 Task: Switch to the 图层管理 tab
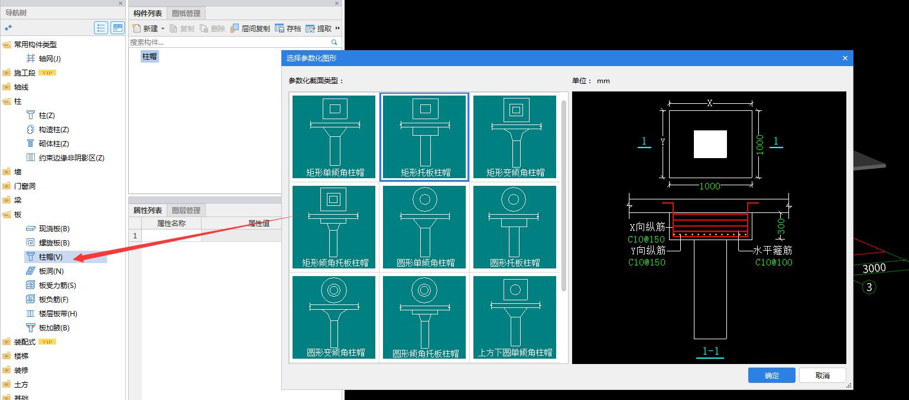(186, 210)
